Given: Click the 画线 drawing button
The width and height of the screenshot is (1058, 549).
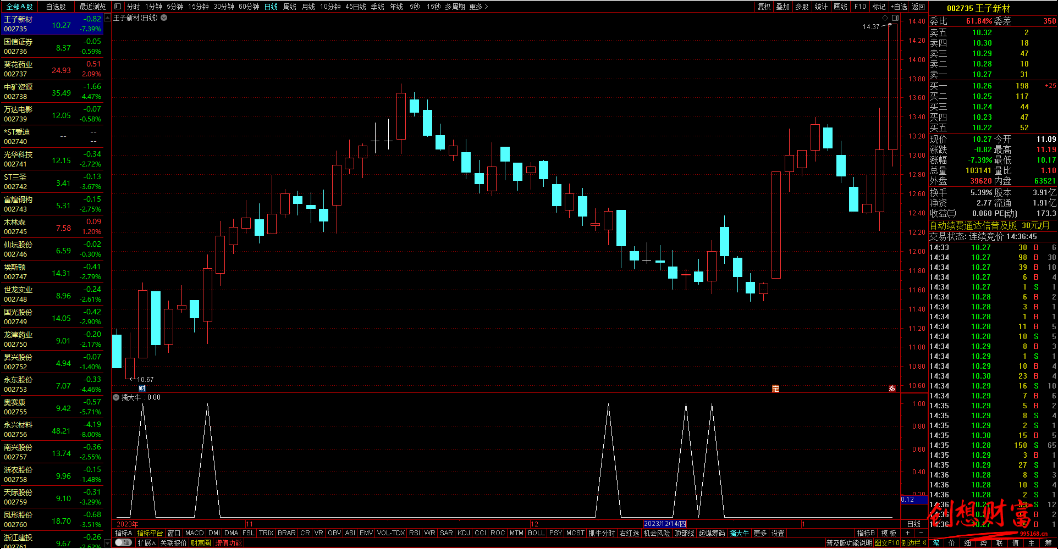Looking at the screenshot, I should click(840, 7).
